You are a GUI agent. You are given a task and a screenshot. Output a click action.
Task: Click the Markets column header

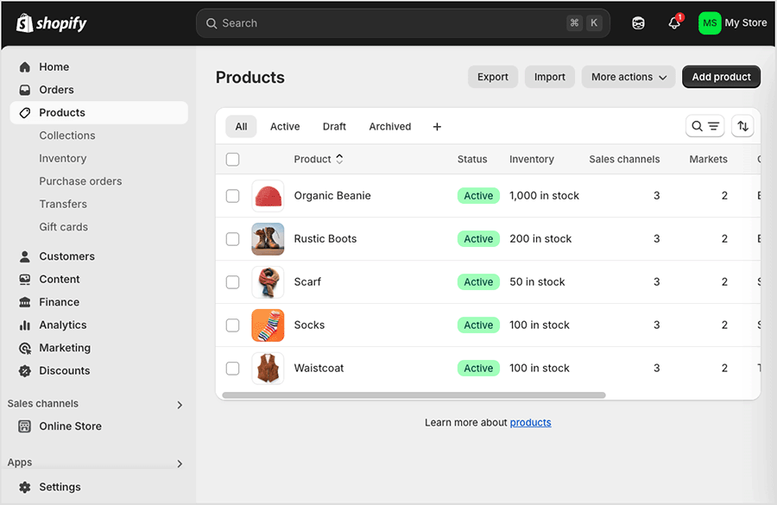708,159
